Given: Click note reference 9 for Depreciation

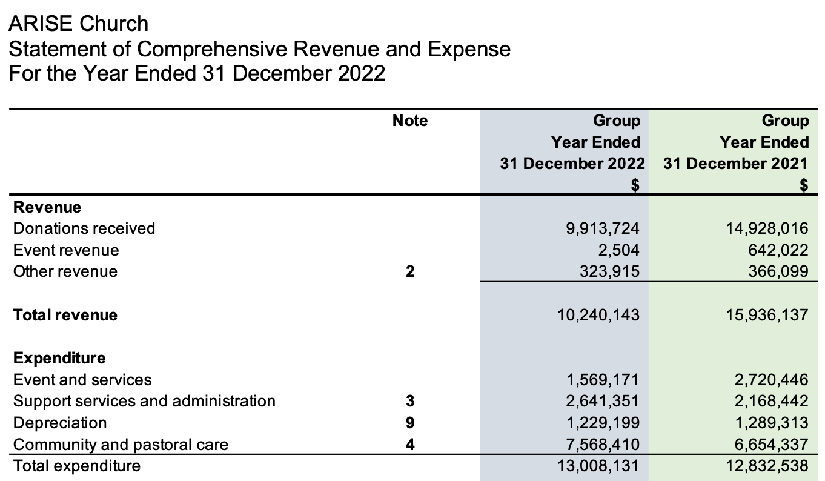Looking at the screenshot, I should [x=410, y=423].
